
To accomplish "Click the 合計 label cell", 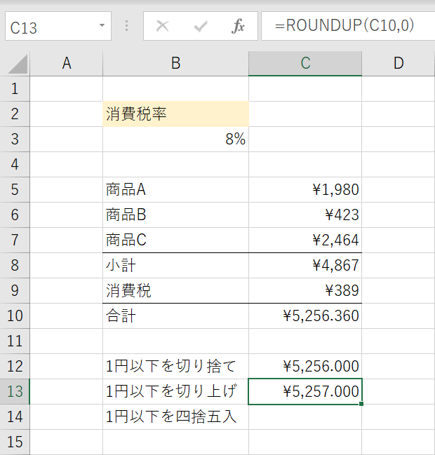I will 175,316.
